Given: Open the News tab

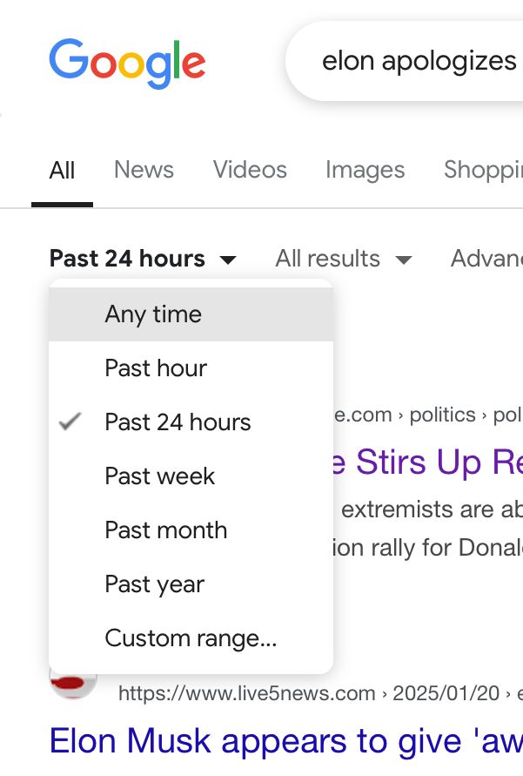Looking at the screenshot, I should 144,170.
